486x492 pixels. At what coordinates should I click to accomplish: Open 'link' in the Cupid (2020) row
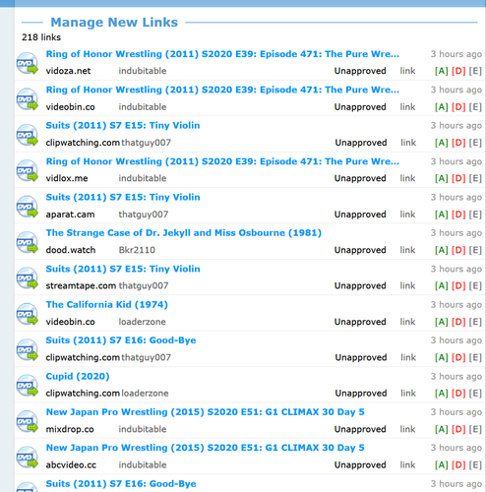(408, 394)
